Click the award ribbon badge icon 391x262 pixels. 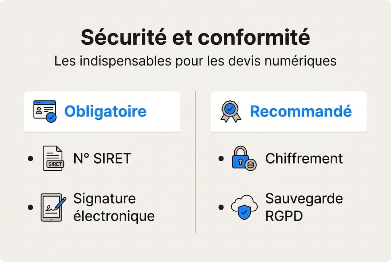[231, 111]
